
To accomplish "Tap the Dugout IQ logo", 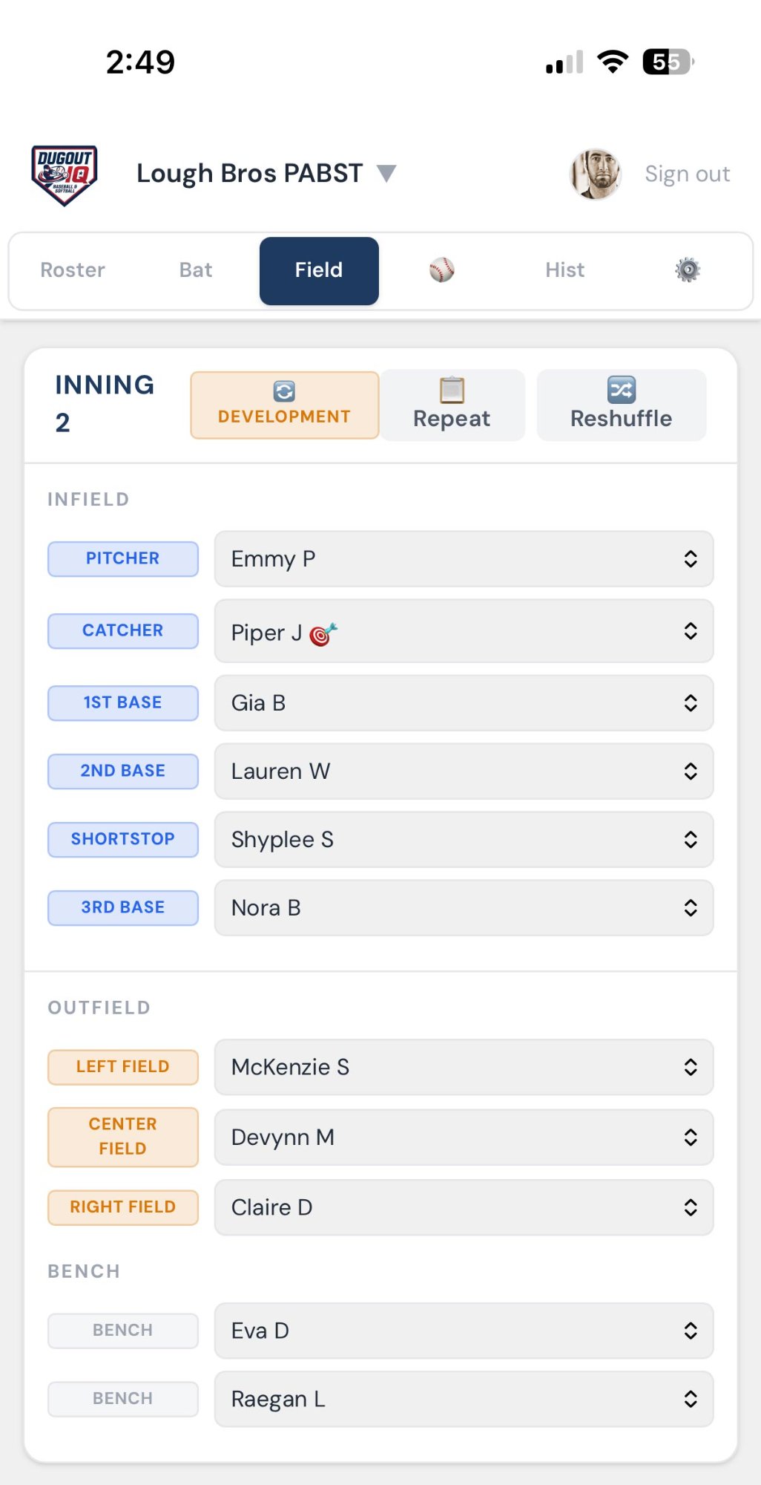I will 65,175.
